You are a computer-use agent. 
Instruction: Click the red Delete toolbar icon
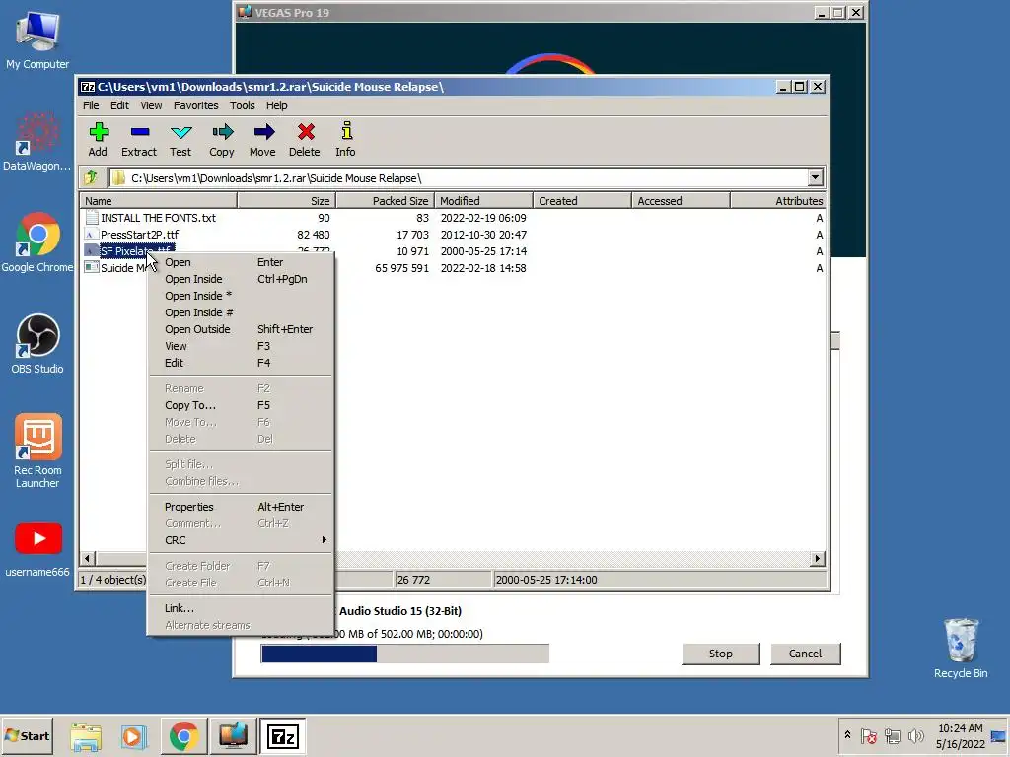point(305,139)
